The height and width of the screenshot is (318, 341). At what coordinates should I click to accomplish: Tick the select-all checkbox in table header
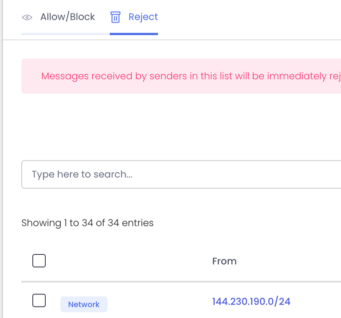point(39,261)
